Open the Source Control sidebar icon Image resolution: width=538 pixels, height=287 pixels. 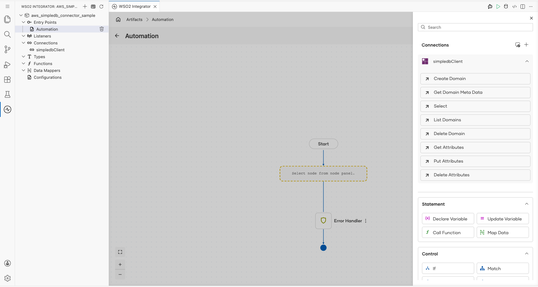(8, 49)
